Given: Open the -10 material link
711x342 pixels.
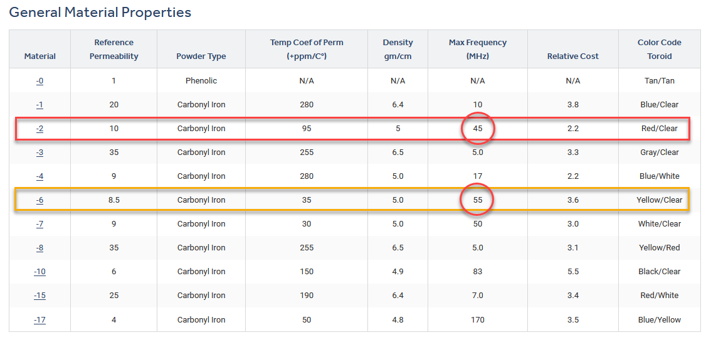Looking at the screenshot, I should point(39,272).
